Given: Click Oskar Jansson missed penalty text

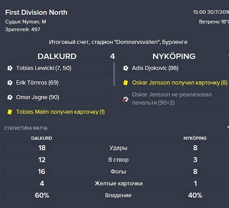Looking at the screenshot, I should pos(172,99).
